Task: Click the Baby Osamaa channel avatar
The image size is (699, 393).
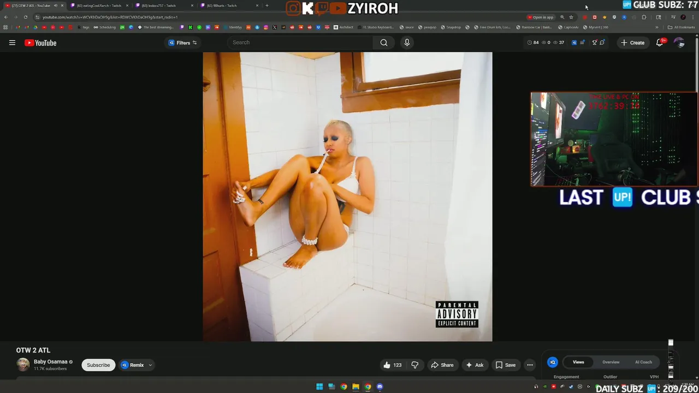Action: coord(23,365)
